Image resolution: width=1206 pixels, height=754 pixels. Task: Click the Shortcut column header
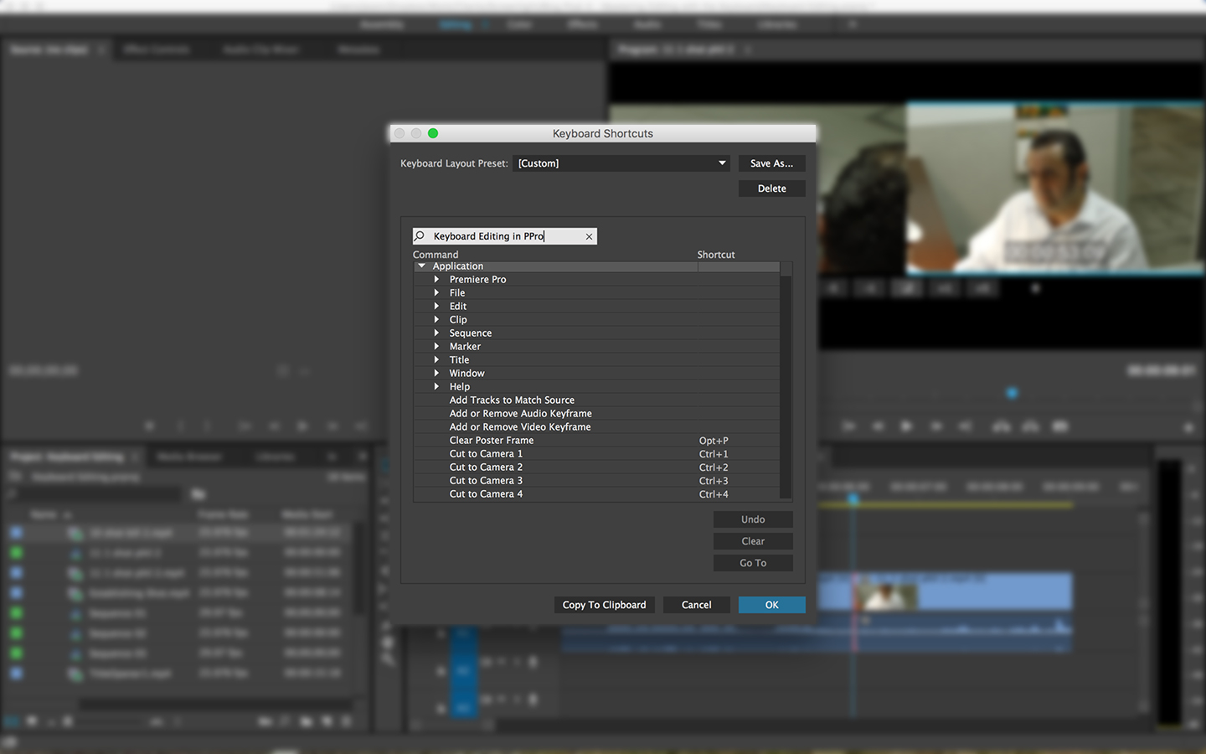pos(716,255)
